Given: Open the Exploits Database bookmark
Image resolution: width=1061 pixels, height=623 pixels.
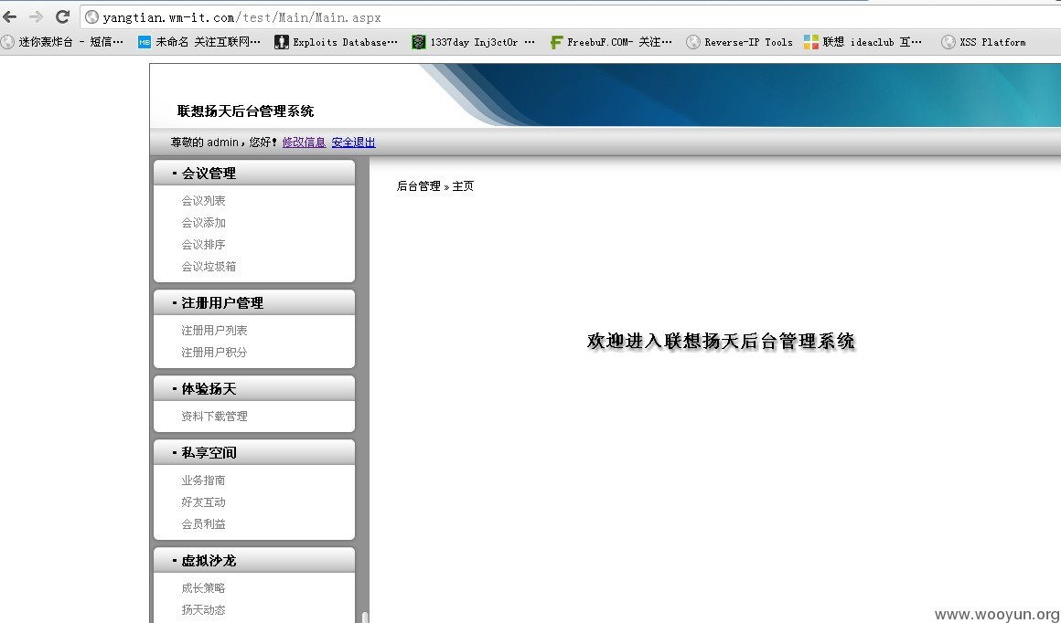Looking at the screenshot, I should [336, 42].
